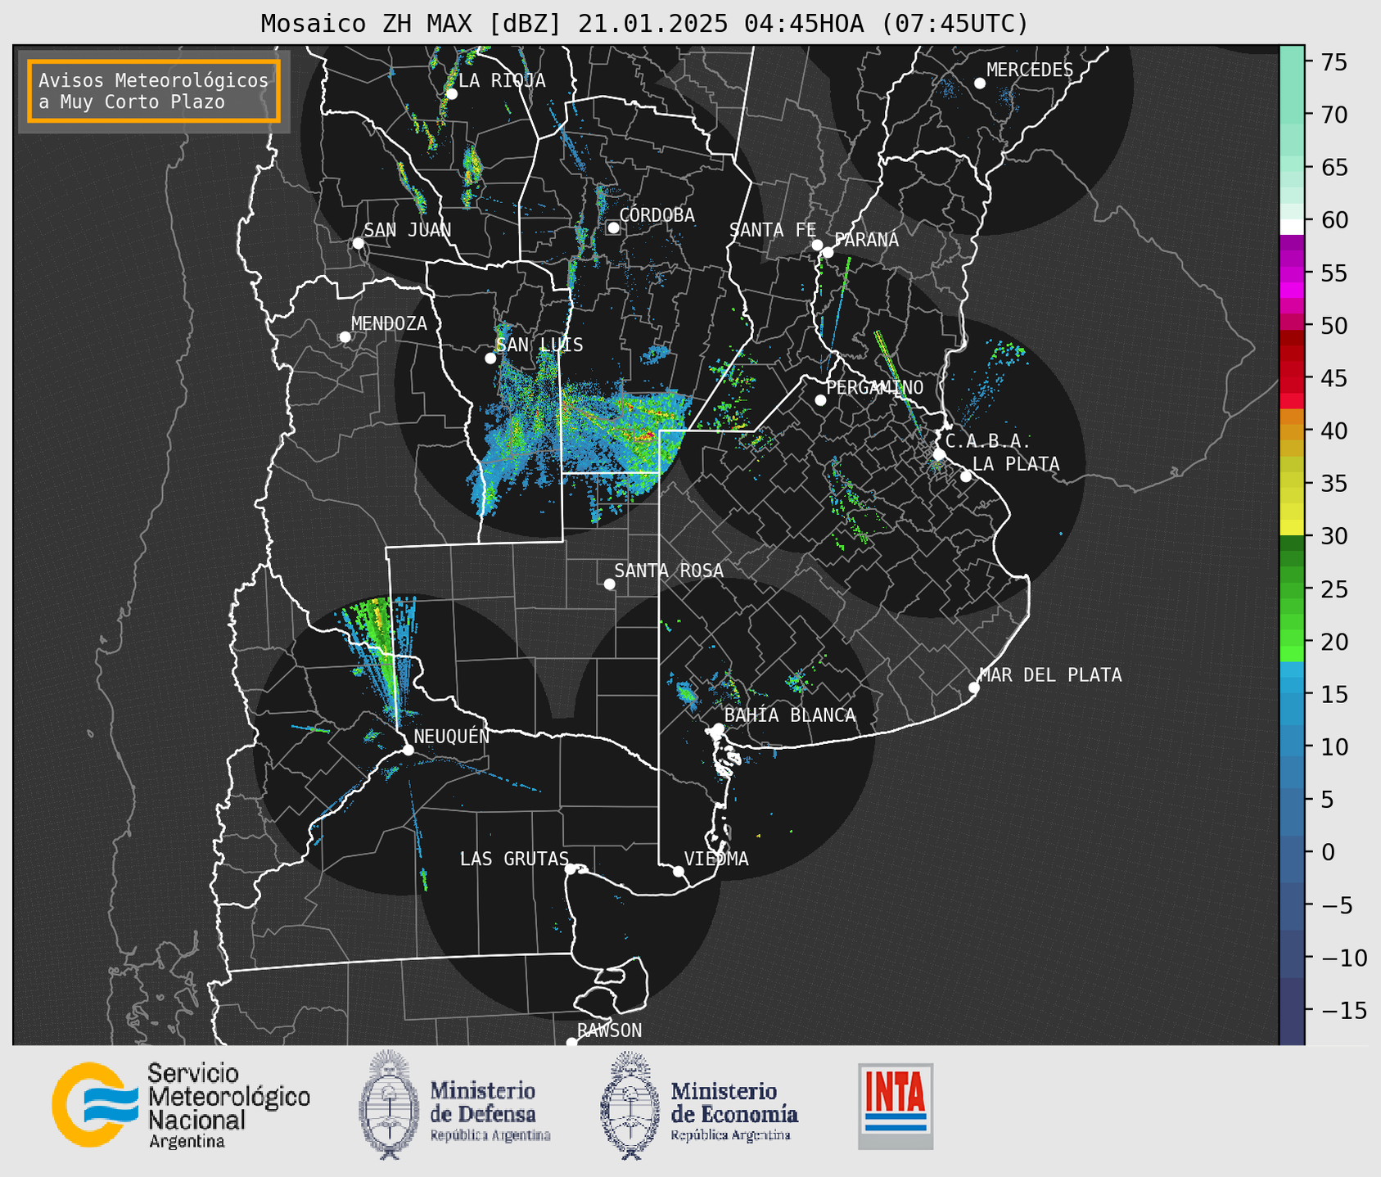Click the C.A.B.A. location marker

pos(939,454)
